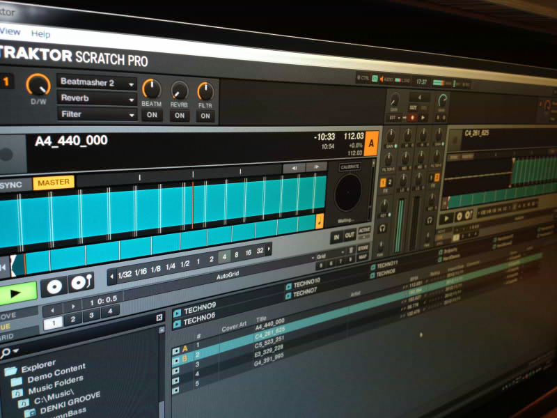Viewport: 557px width, 418px height.
Task: Click the beat jump forward arrow above waveform
Action: point(316,167)
